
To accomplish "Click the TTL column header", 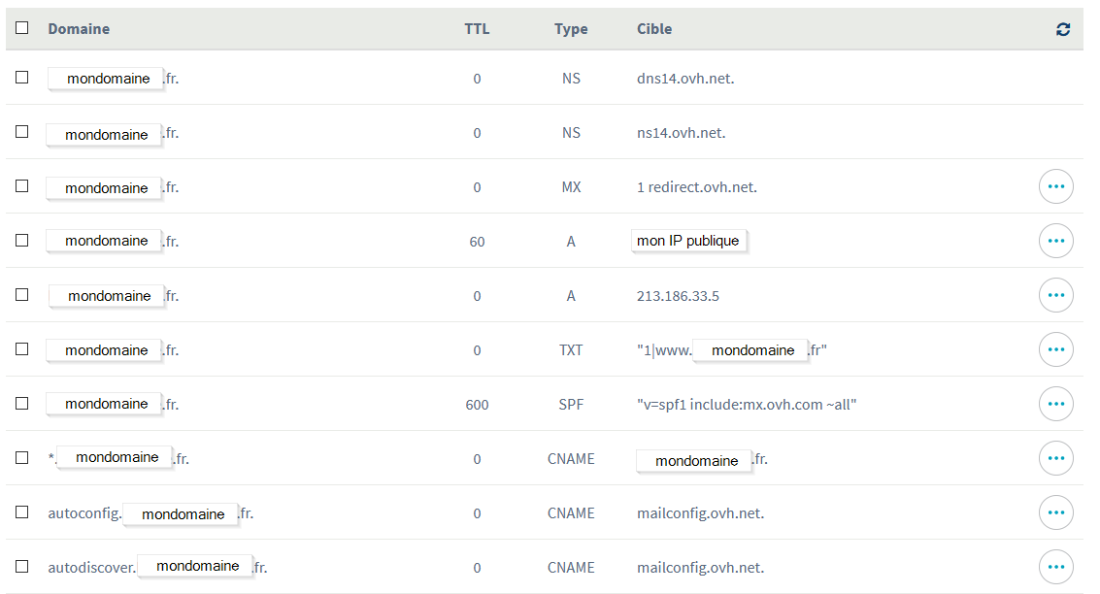I will point(477,29).
